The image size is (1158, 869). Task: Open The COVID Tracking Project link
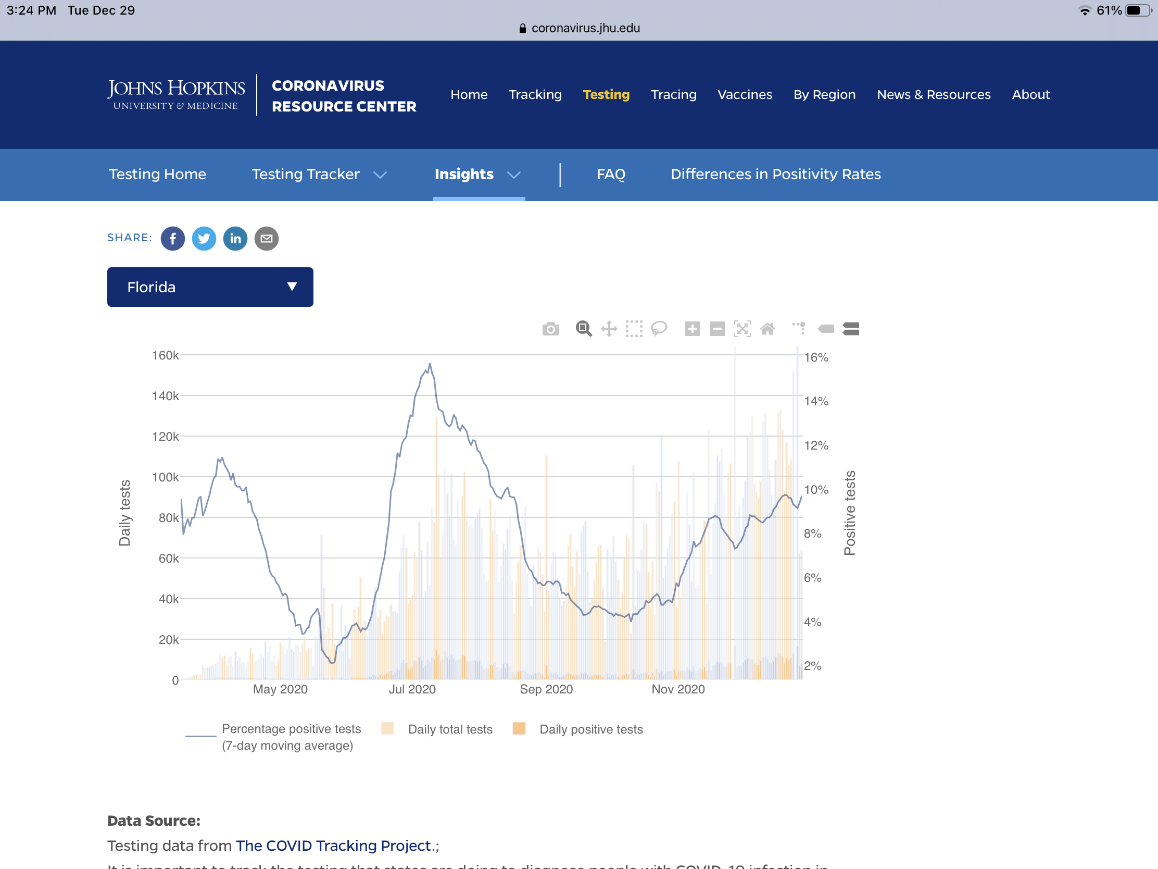click(333, 846)
